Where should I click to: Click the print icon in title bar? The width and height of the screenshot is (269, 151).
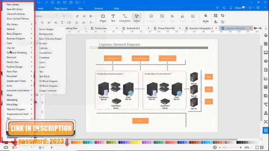pyautogui.click(x=71, y=3)
